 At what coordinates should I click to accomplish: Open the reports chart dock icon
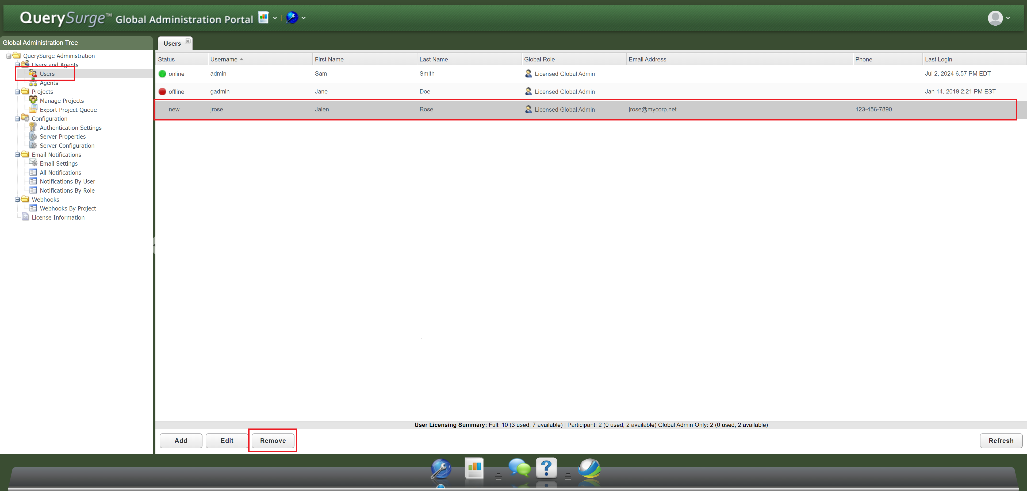pyautogui.click(x=474, y=468)
